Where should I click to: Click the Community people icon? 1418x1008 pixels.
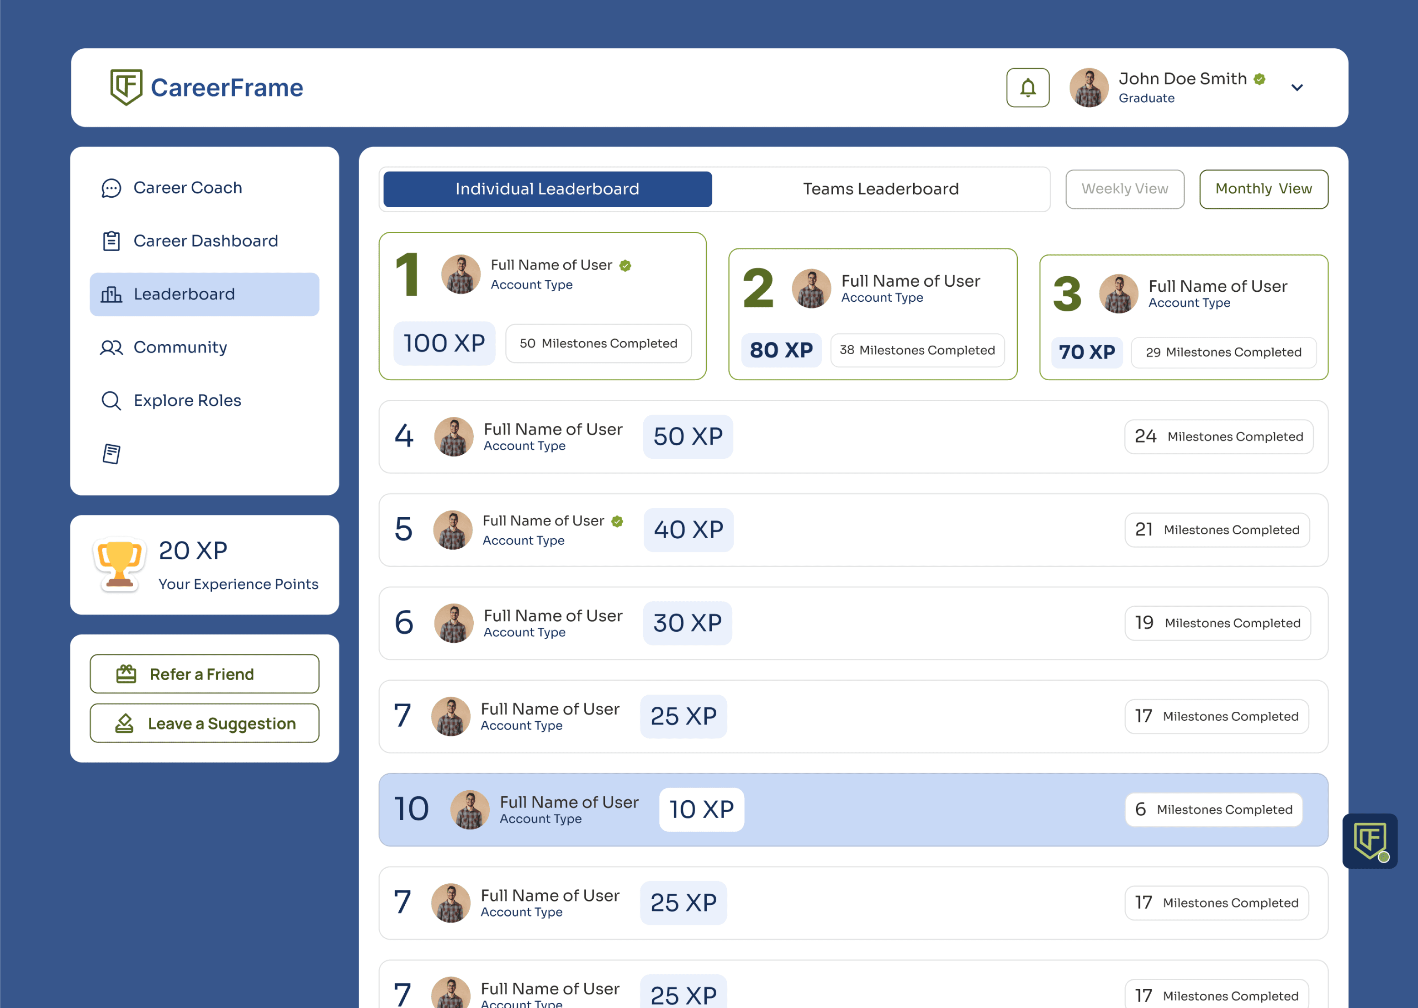111,347
